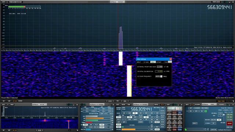This screenshot has width=235, height=132.
Task: Click the Clear key on the keypad
Action: point(175,129)
